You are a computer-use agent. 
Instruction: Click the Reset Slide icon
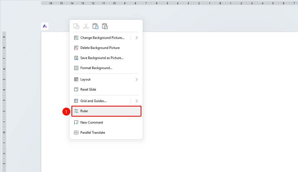(76, 89)
